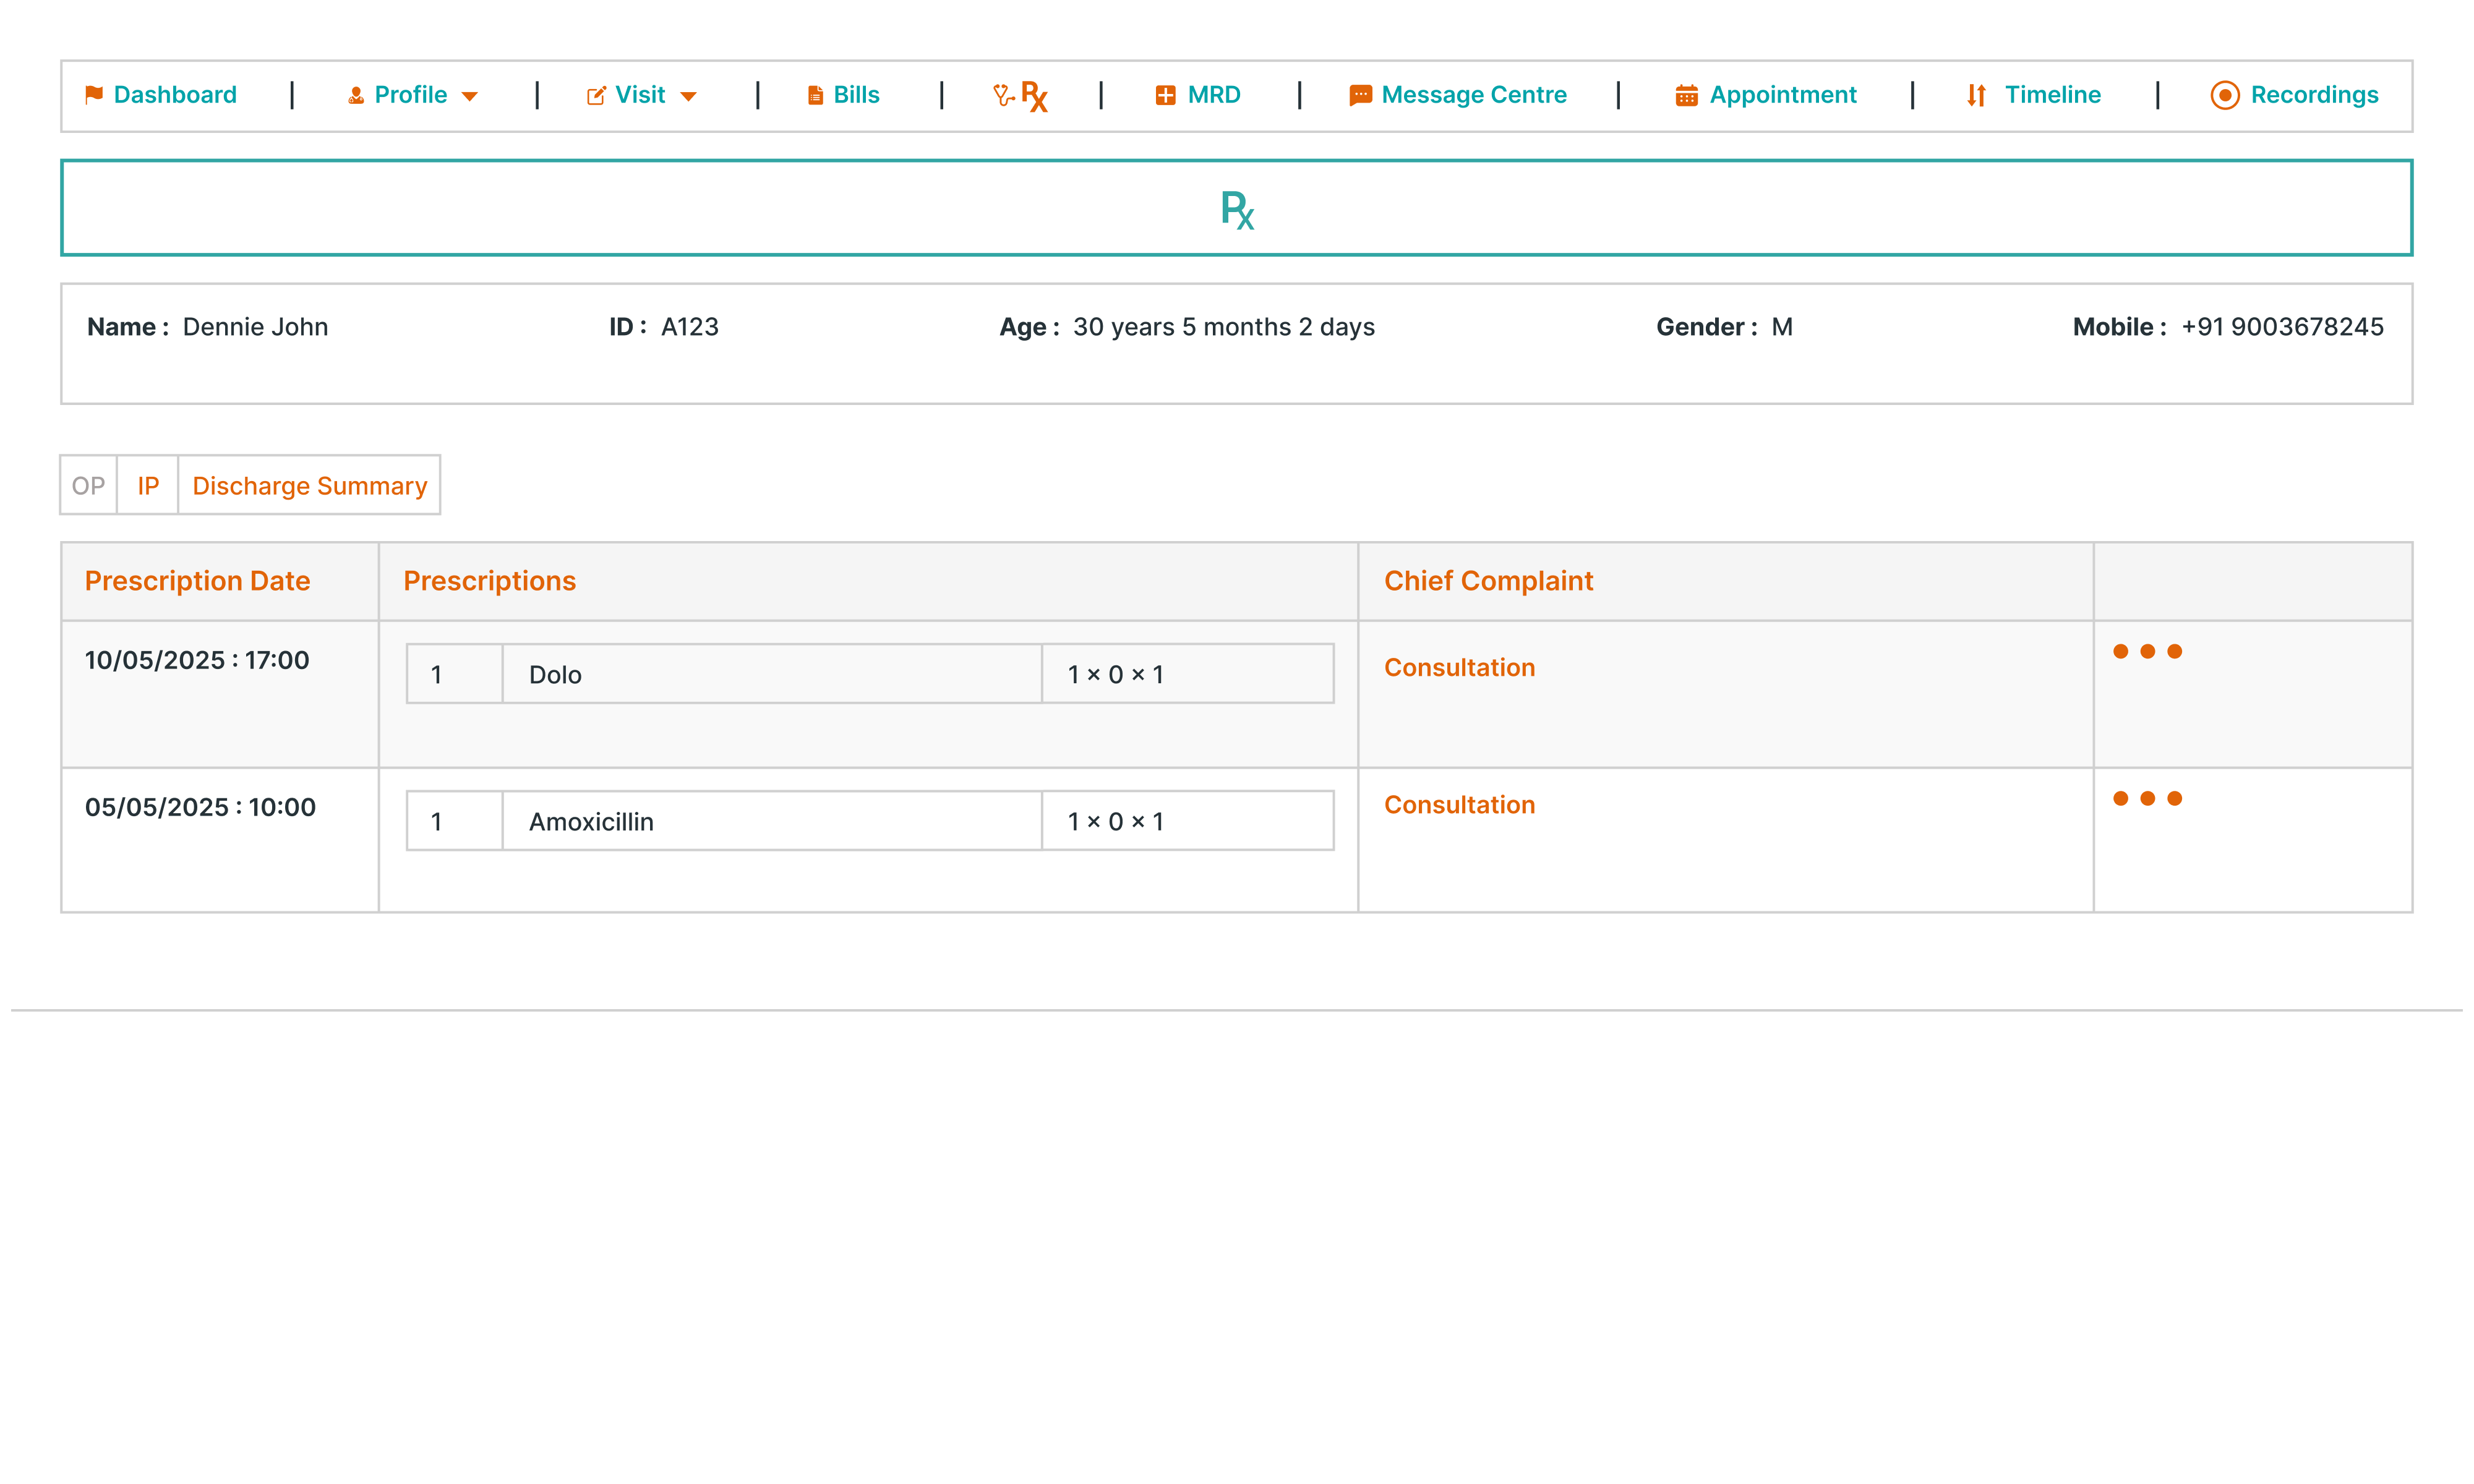Click the Recordings circle icon
This screenshot has height=1484, width=2474.
point(2224,96)
